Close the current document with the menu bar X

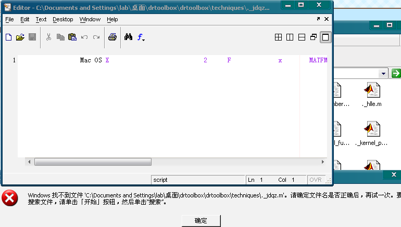pos(327,19)
